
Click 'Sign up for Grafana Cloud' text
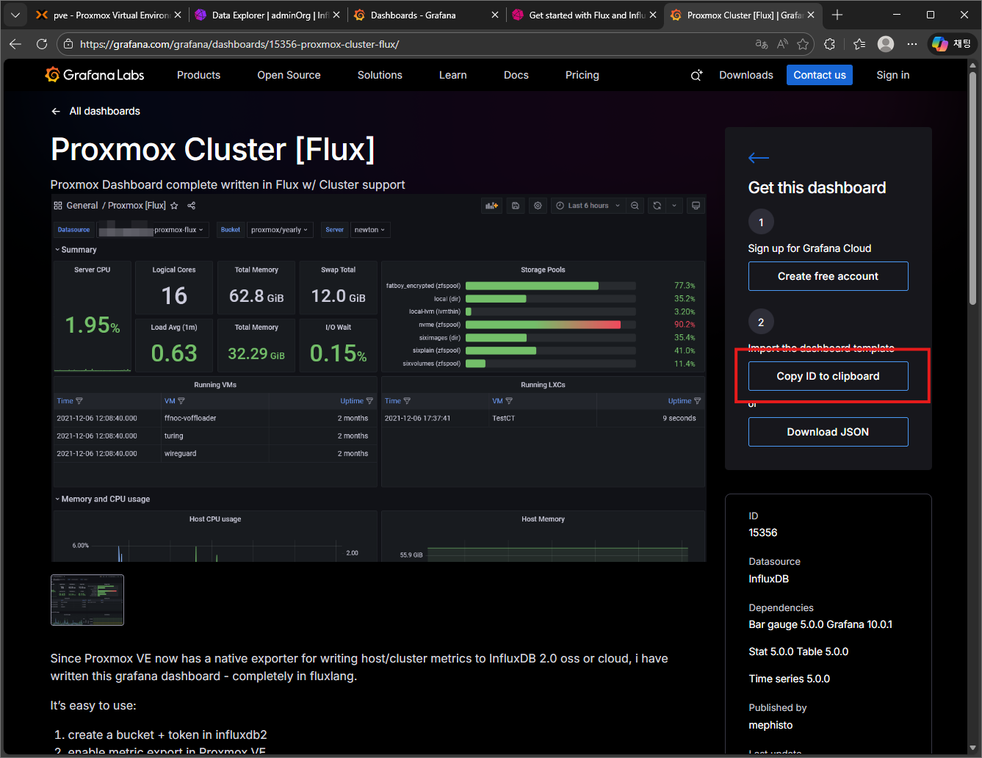pyautogui.click(x=809, y=248)
